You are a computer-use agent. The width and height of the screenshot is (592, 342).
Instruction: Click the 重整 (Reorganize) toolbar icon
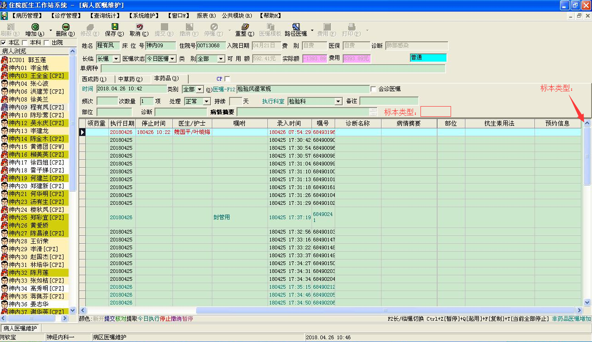[245, 27]
